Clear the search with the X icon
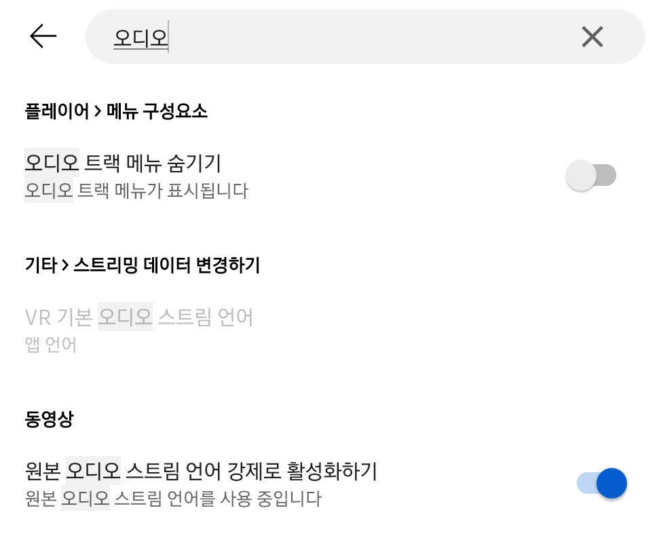Screen dimensions: 657x559 pos(592,37)
